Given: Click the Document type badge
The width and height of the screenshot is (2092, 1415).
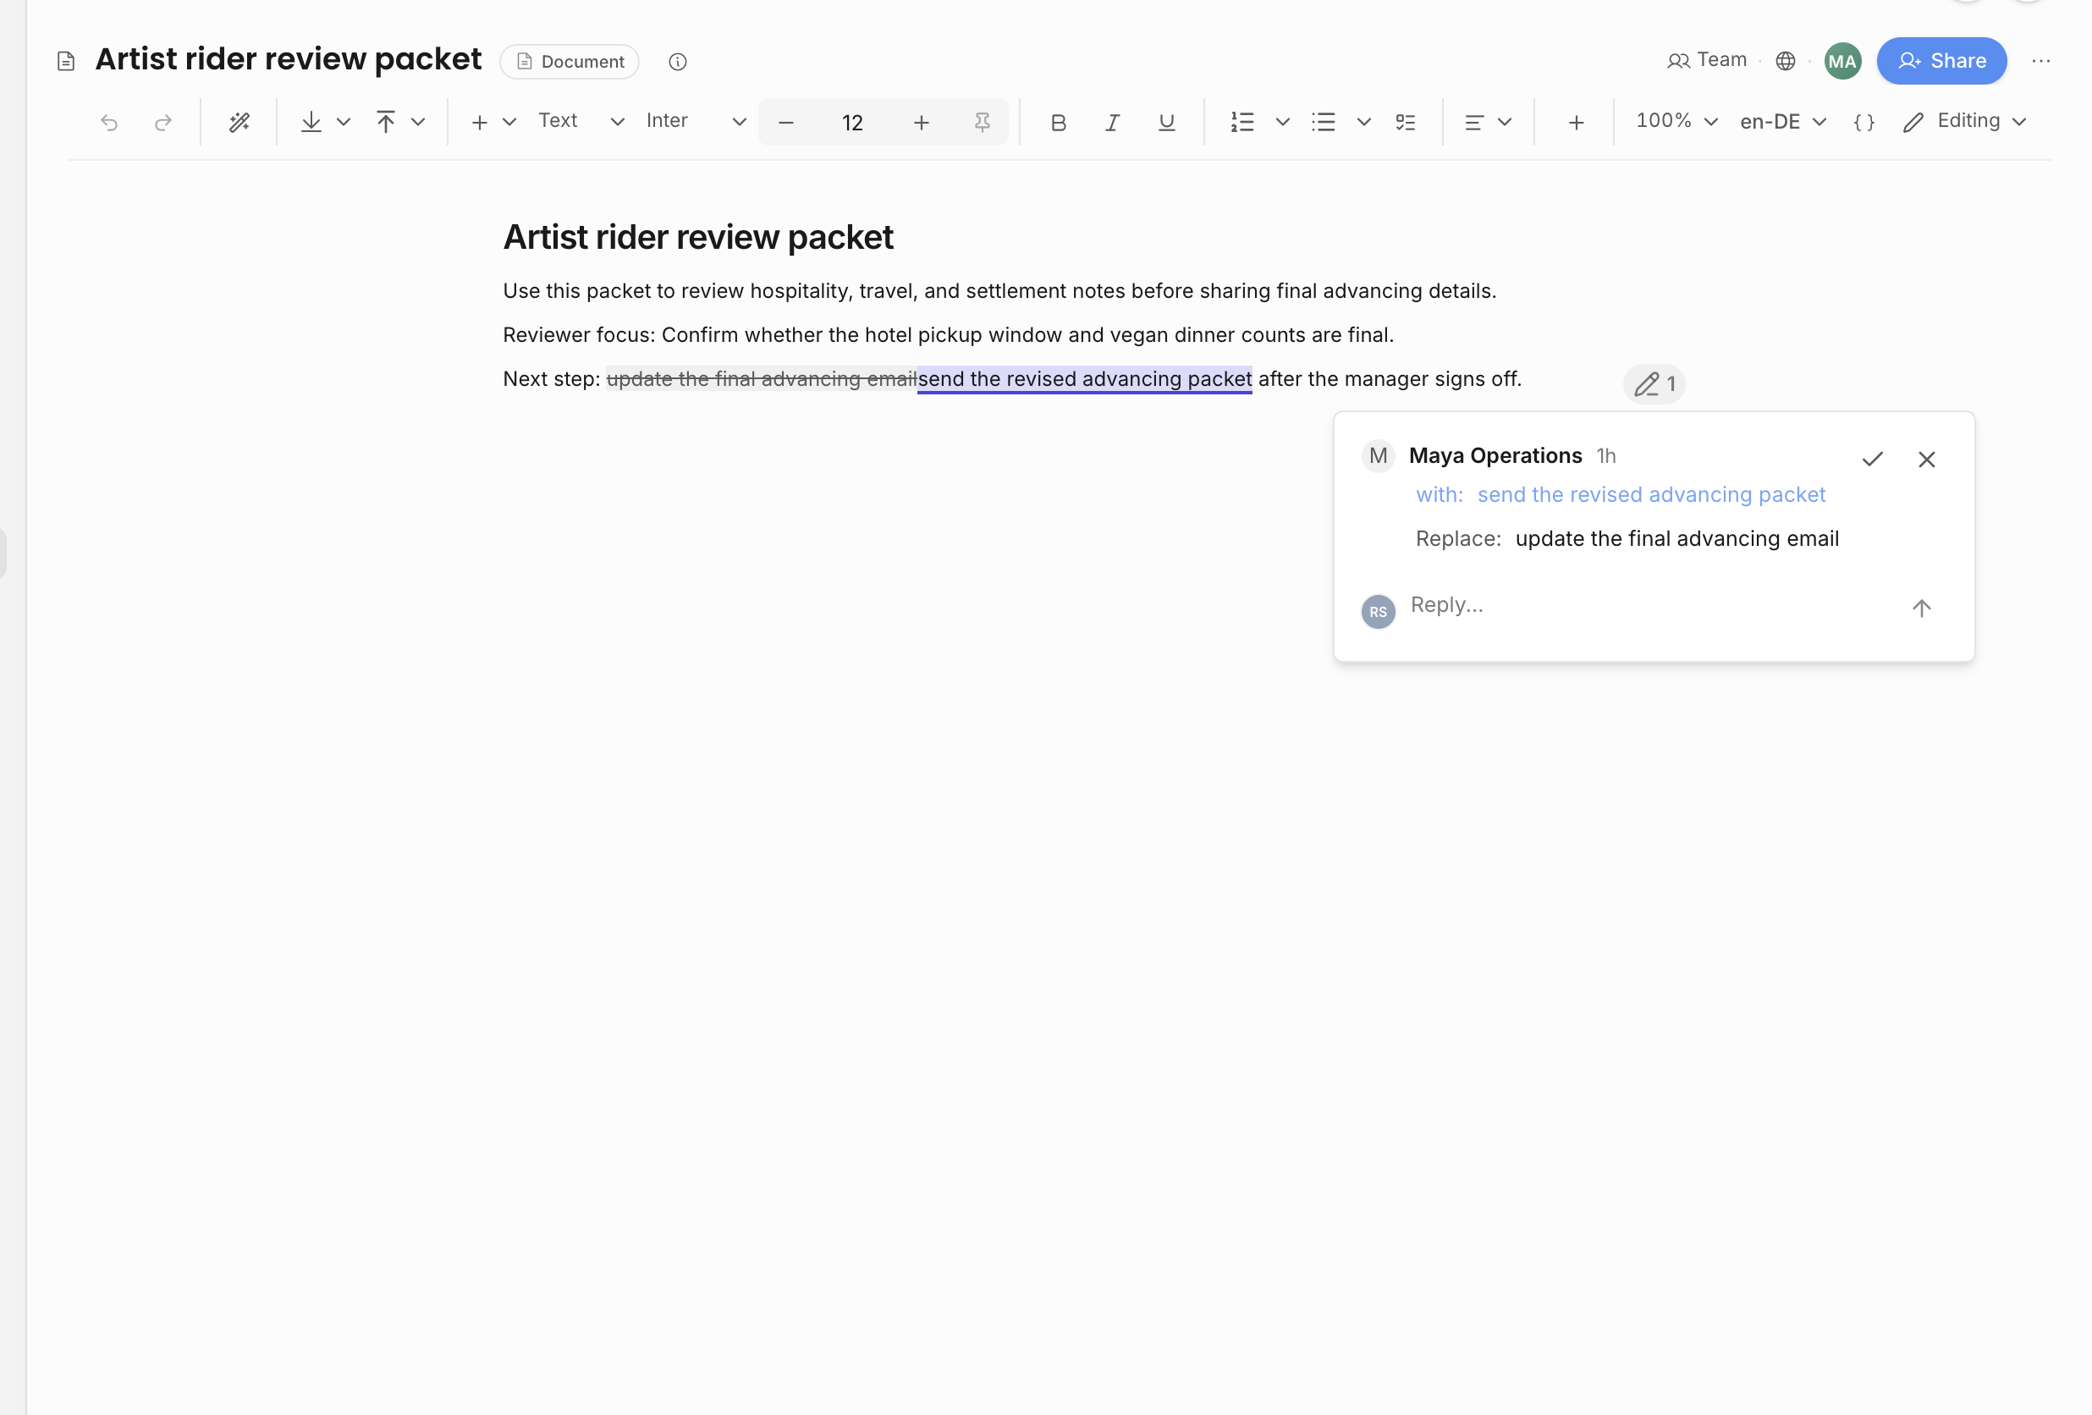Looking at the screenshot, I should point(570,61).
